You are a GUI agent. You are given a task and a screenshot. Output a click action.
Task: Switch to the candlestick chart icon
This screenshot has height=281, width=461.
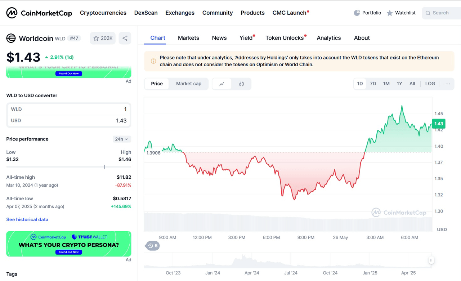(241, 84)
